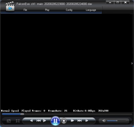Click the playback progress bar handle
The height and width of the screenshot is (127, 134).
22,114
